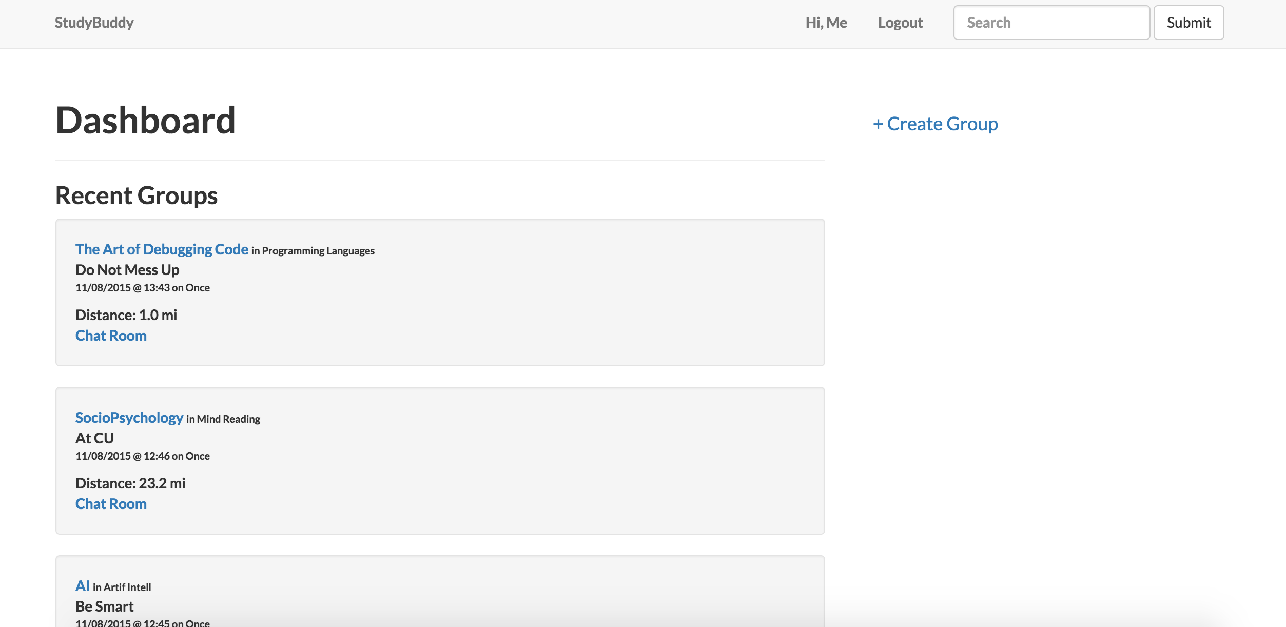Click the 'Do Not Mess Up' description text
The width and height of the screenshot is (1286, 627).
pos(127,270)
